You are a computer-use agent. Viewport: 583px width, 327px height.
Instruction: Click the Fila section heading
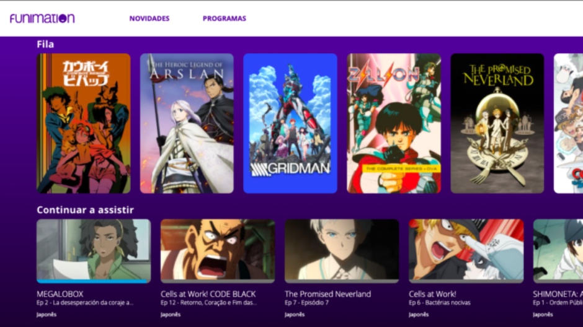point(45,44)
